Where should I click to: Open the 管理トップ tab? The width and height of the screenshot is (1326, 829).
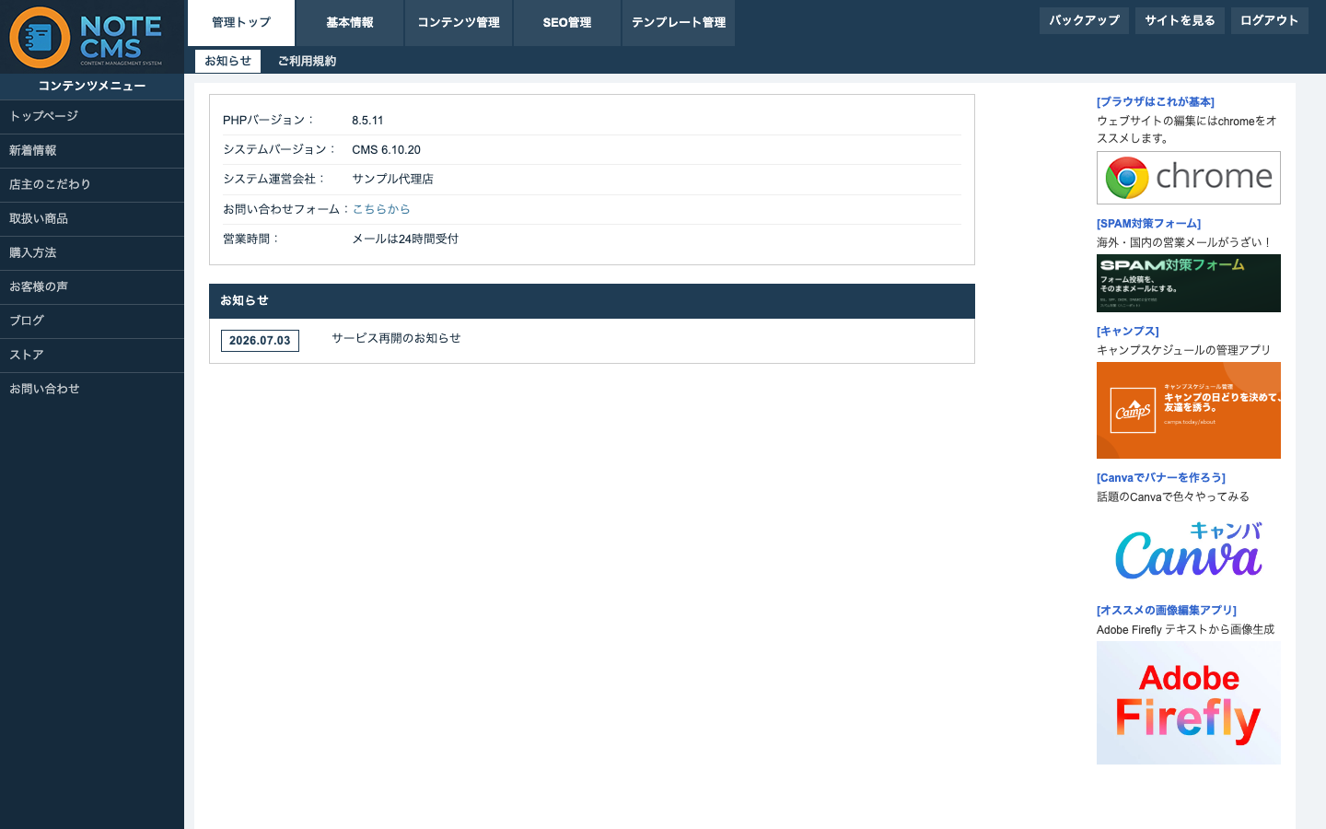241,23
